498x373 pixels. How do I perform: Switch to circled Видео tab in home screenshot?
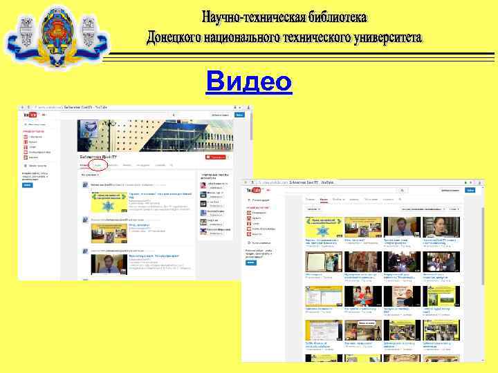point(98,165)
